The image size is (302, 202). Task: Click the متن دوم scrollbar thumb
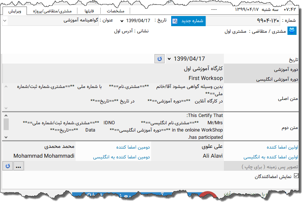(x=6, y=124)
